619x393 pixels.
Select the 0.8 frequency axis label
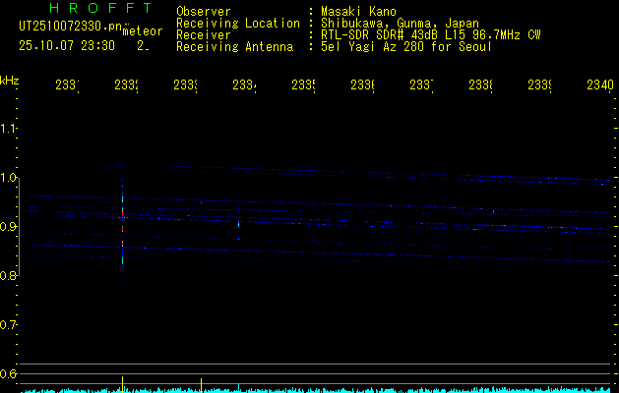(10, 276)
